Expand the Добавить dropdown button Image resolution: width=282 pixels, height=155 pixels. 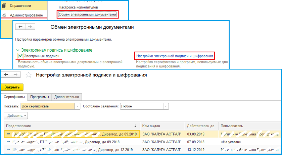16,115
